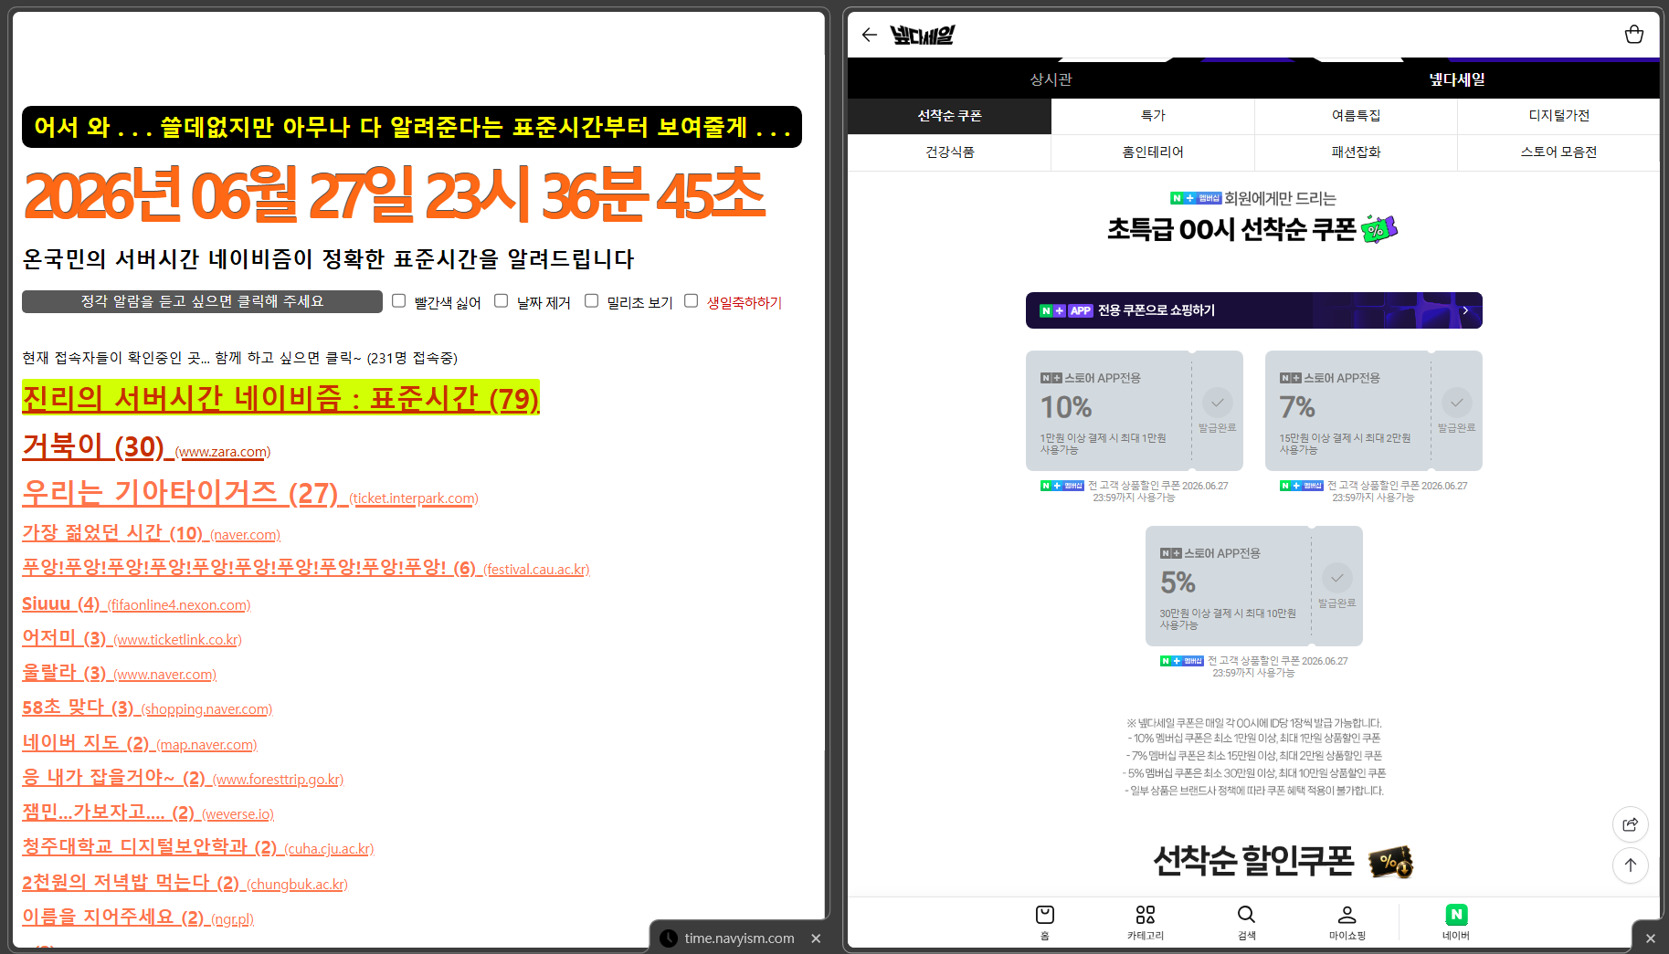Open the 홈 icon in the bottom nav
The height and width of the screenshot is (954, 1669).
click(x=1045, y=921)
